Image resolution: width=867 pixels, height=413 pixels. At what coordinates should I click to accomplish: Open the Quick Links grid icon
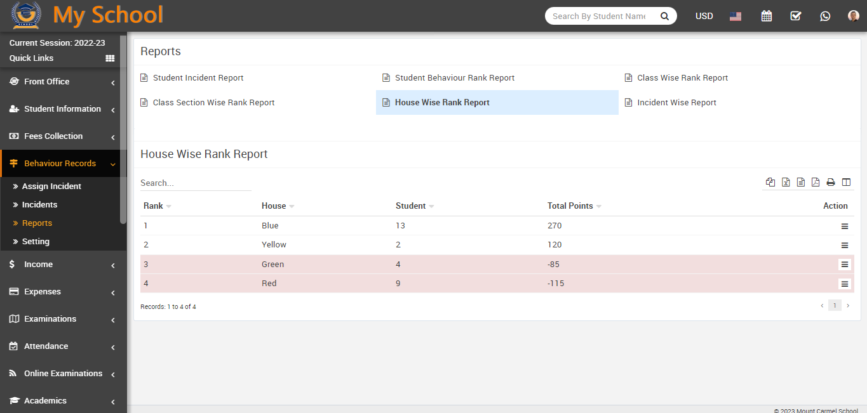click(x=110, y=58)
